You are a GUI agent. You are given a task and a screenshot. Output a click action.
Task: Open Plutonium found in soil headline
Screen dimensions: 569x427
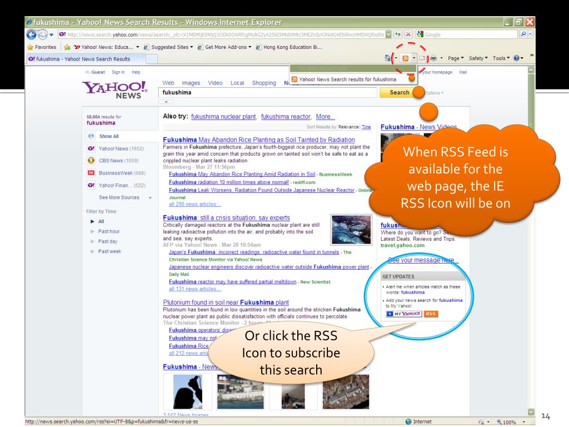[x=226, y=302]
